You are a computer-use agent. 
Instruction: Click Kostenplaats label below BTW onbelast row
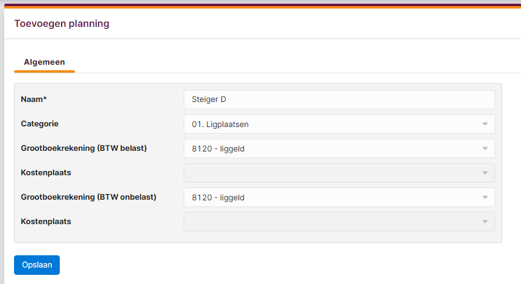[x=46, y=222]
